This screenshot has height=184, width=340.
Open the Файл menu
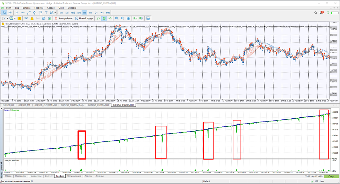pyautogui.click(x=8, y=8)
